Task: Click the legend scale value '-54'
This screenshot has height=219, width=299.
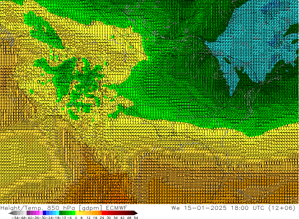Action: pos(15,218)
